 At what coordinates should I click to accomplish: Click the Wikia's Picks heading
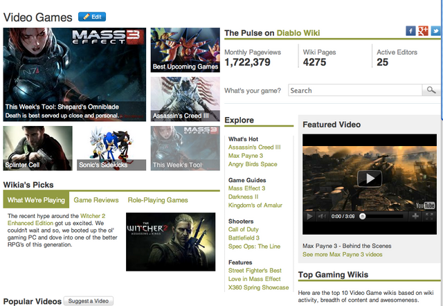click(28, 185)
